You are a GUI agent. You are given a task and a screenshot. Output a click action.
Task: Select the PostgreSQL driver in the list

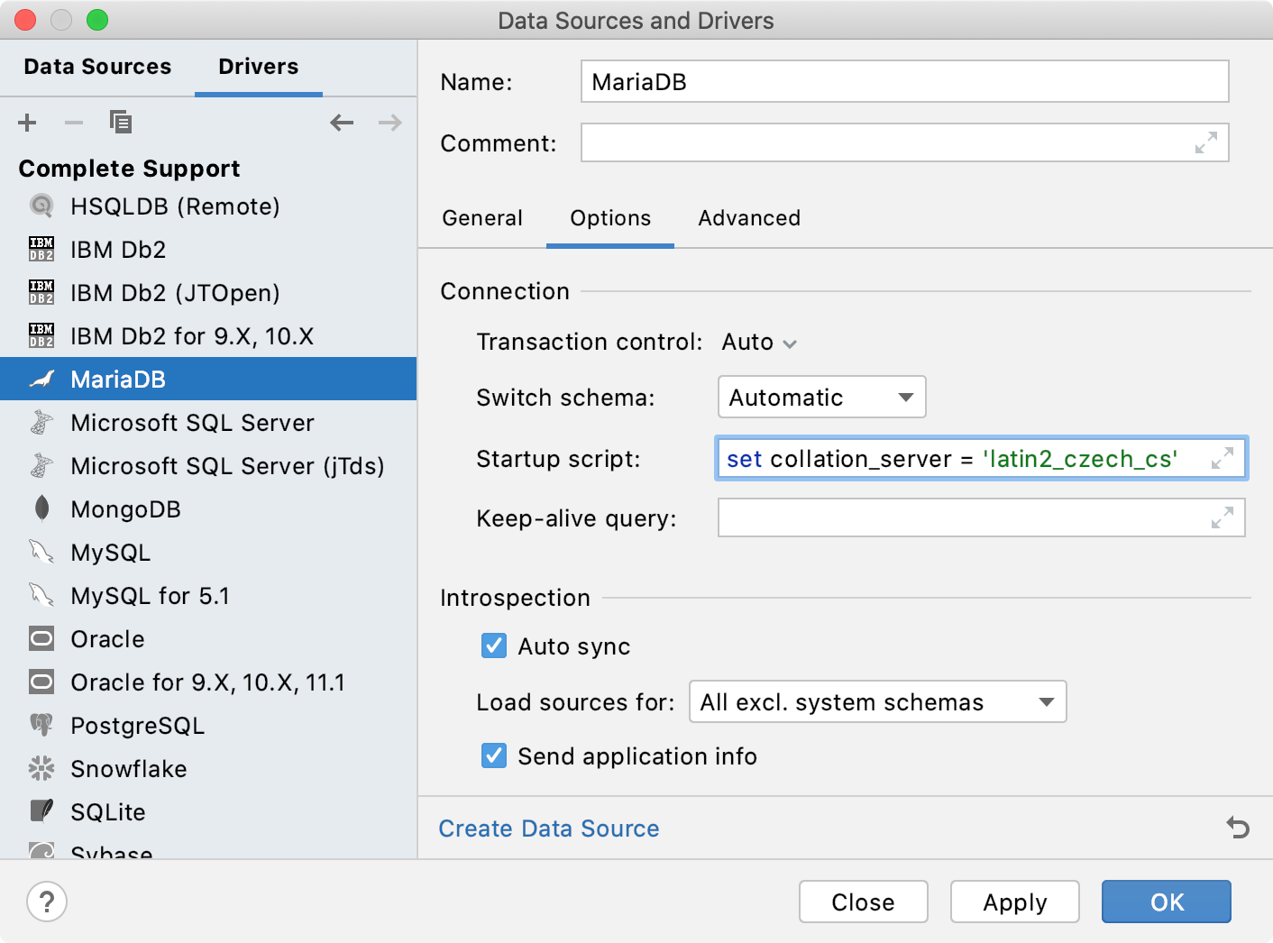[137, 725]
